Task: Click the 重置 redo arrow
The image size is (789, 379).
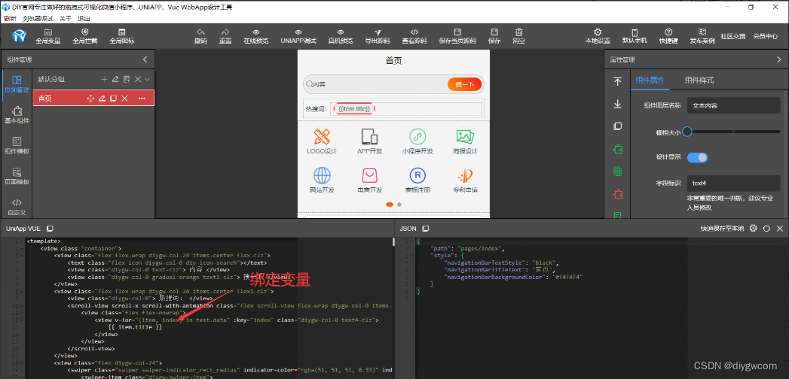Action: click(x=225, y=36)
